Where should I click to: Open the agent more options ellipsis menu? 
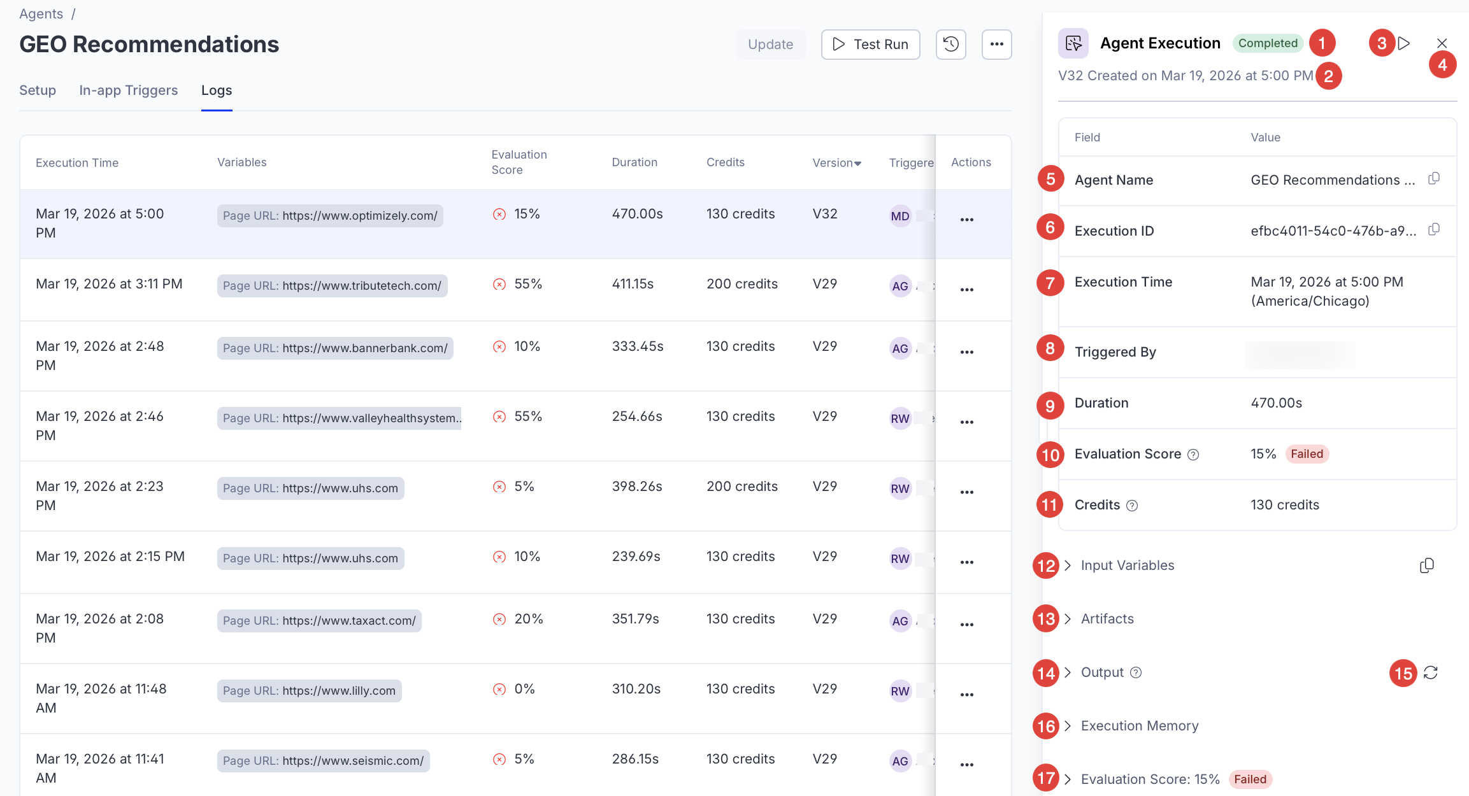tap(996, 45)
